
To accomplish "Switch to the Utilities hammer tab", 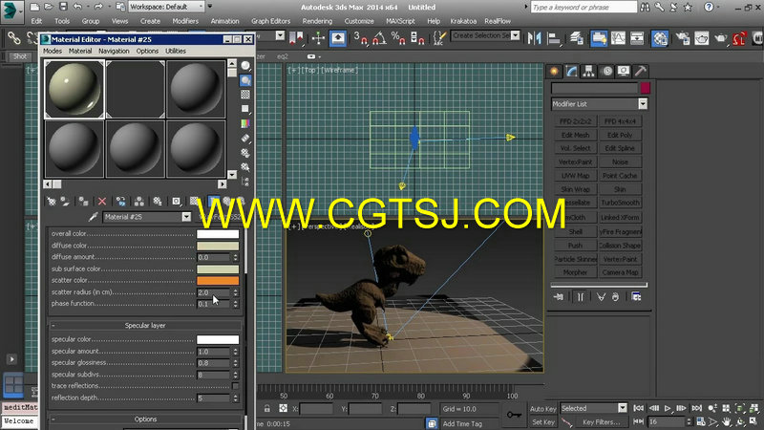I will point(640,71).
